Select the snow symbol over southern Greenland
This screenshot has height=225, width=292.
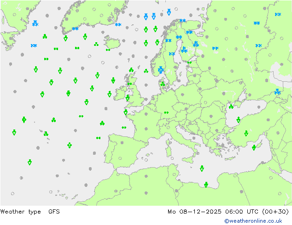[75, 28]
